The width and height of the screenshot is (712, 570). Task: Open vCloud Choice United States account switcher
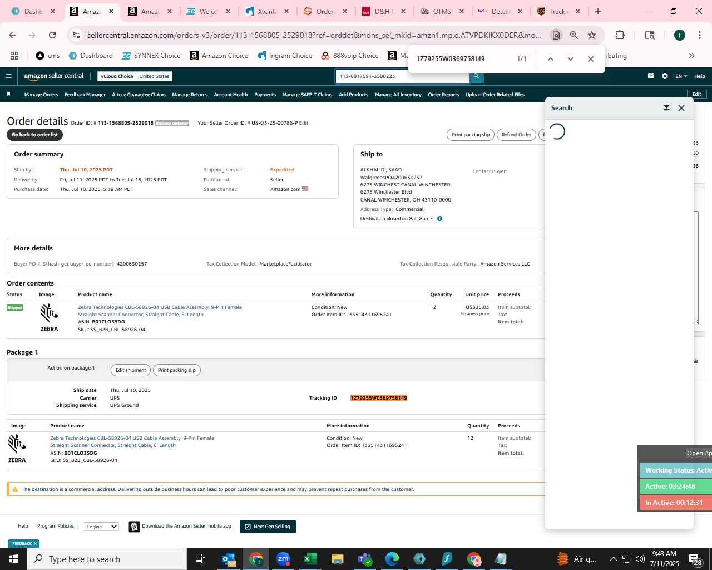[x=135, y=76]
